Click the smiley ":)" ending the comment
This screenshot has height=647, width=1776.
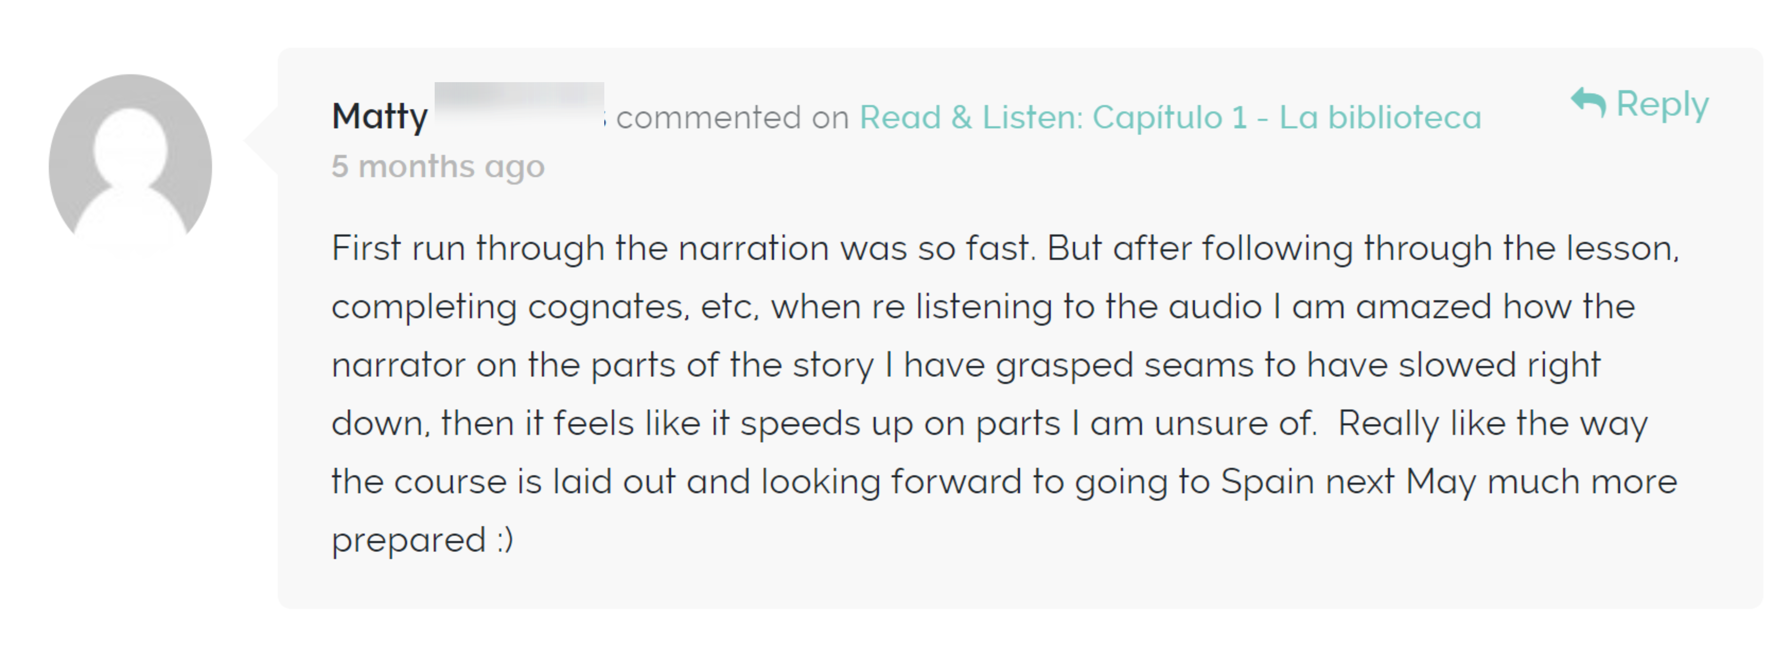pos(505,540)
